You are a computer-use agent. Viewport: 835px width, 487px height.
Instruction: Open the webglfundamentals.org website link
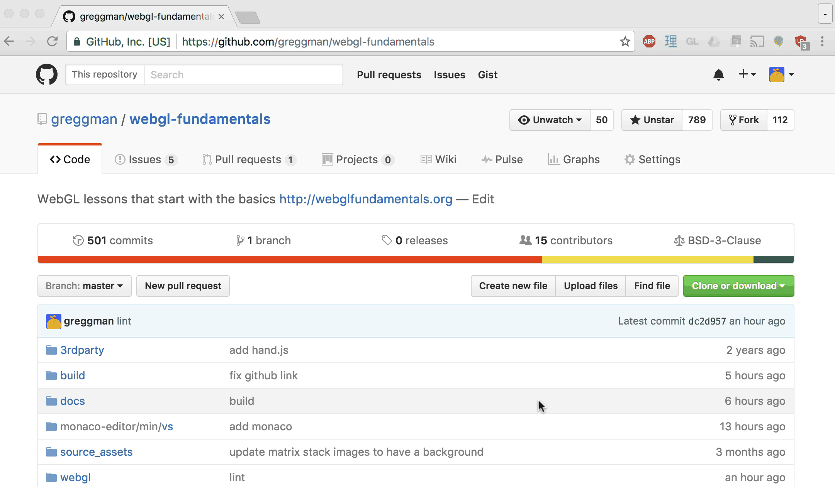365,198
